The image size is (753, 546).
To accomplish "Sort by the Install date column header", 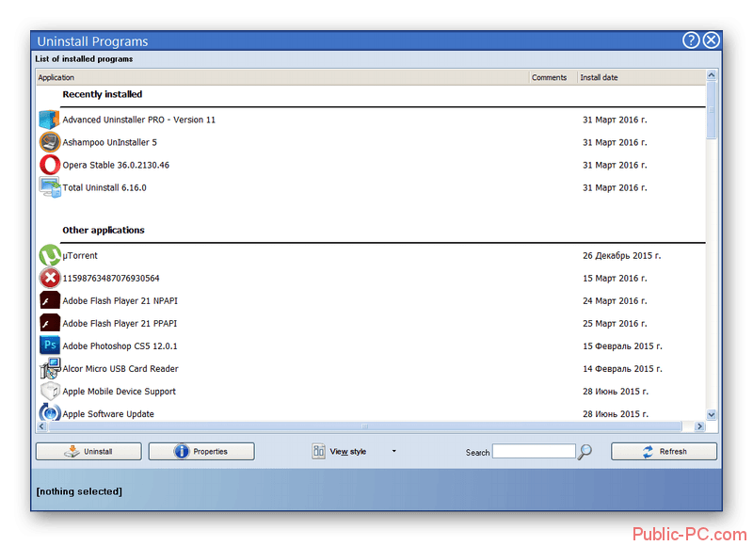I will click(x=641, y=77).
